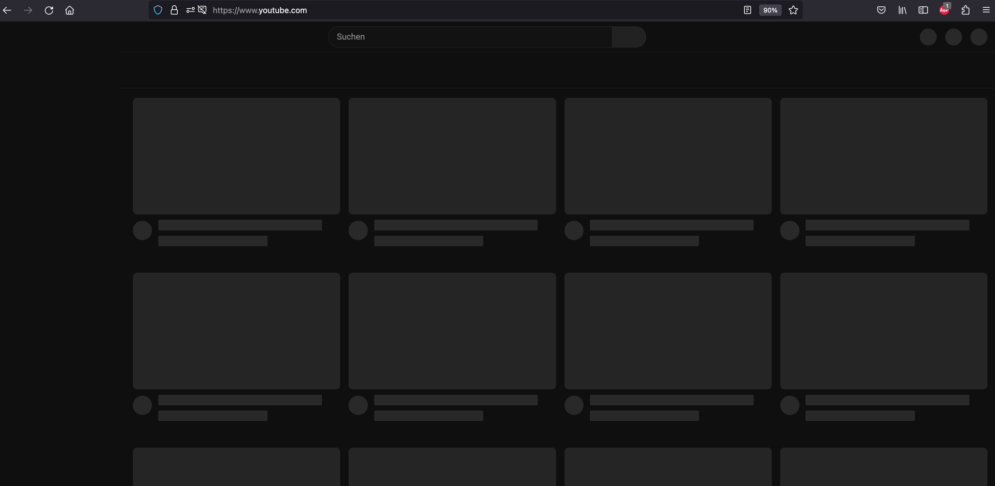Open the Library bookshelf icon
The height and width of the screenshot is (486, 995).
902,10
